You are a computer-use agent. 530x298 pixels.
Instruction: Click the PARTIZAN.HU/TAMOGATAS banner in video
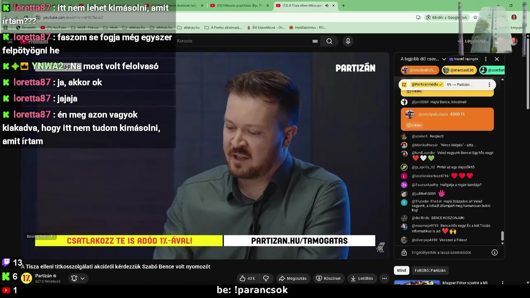299,240
